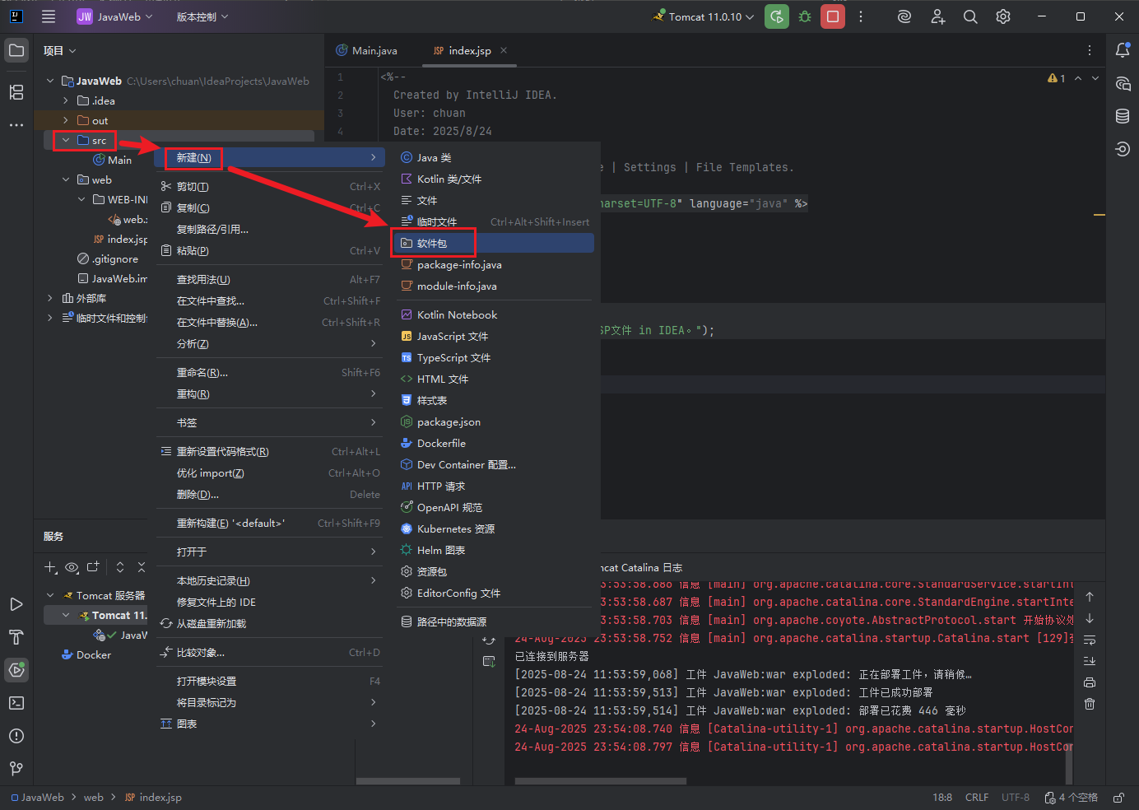
Task: Open the 版本控制 dropdown
Action: (x=202, y=16)
